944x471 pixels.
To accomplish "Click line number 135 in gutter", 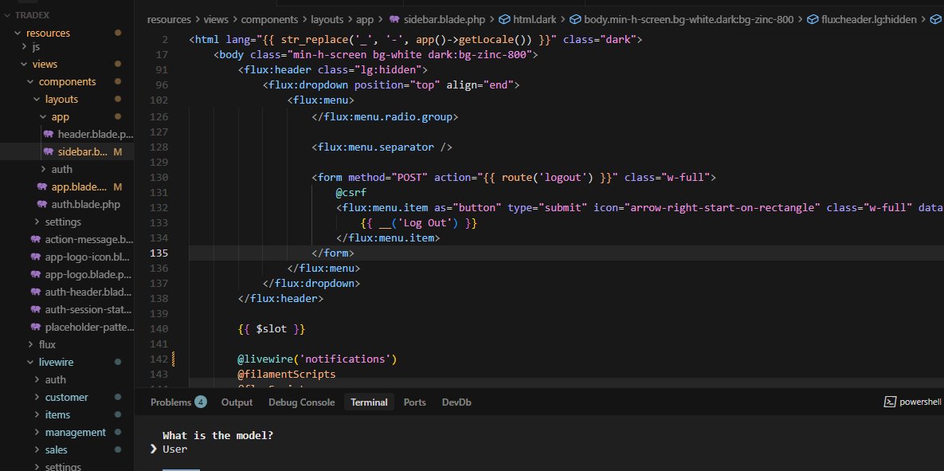I will [x=159, y=253].
